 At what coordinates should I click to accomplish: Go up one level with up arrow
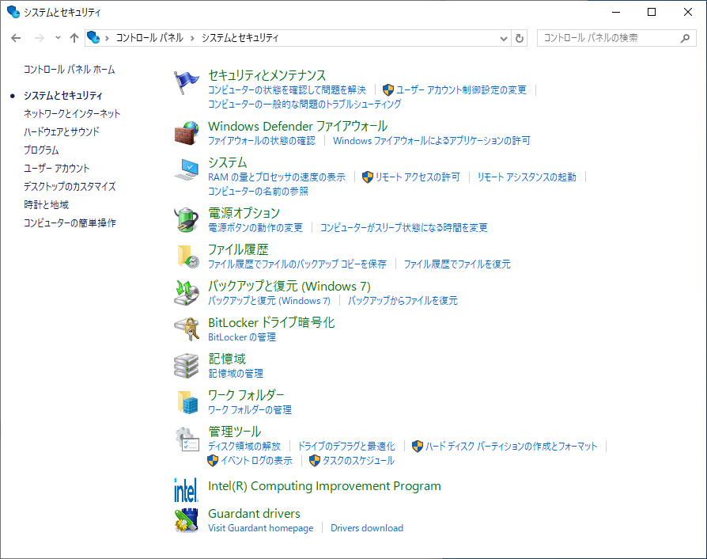(x=74, y=38)
